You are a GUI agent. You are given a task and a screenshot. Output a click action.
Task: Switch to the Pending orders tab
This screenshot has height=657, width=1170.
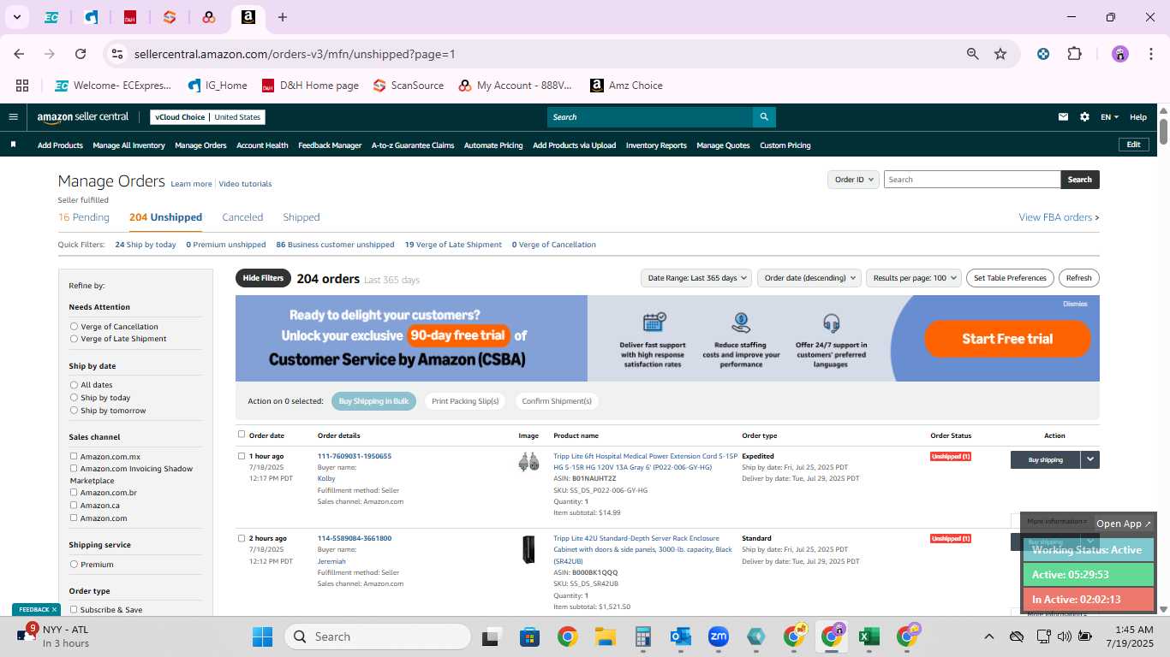coord(84,217)
